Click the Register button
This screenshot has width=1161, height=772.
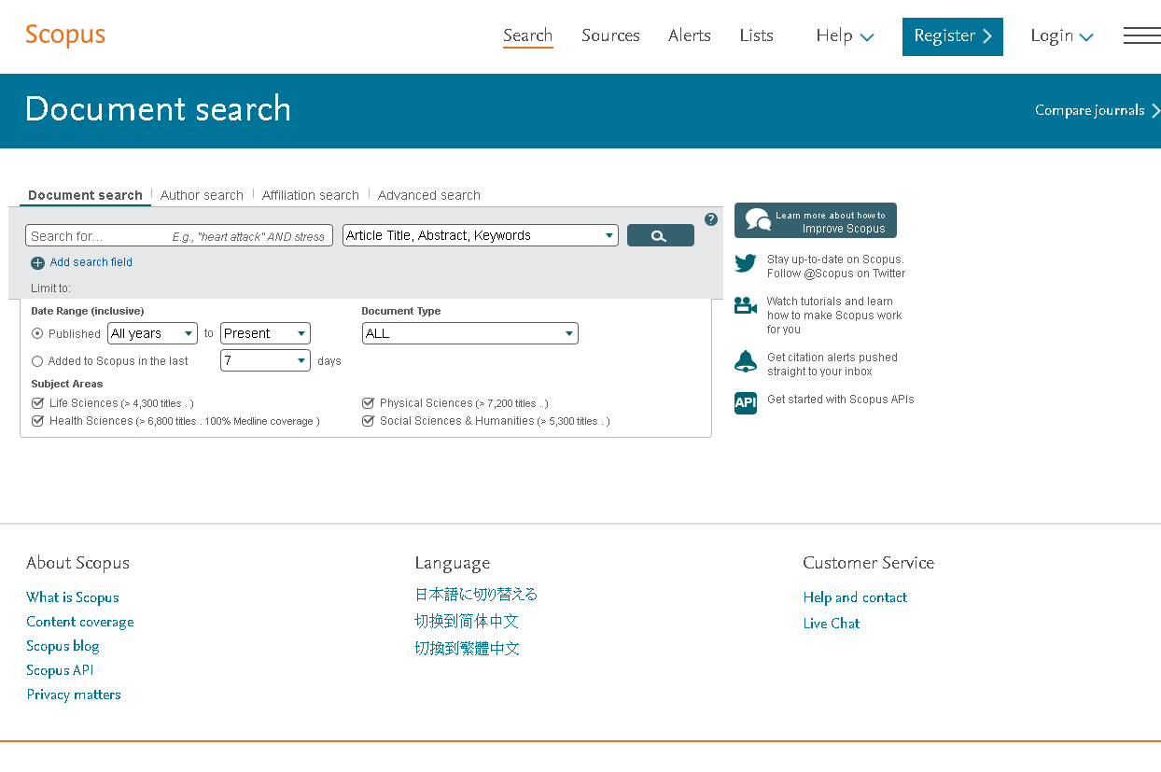tap(953, 36)
